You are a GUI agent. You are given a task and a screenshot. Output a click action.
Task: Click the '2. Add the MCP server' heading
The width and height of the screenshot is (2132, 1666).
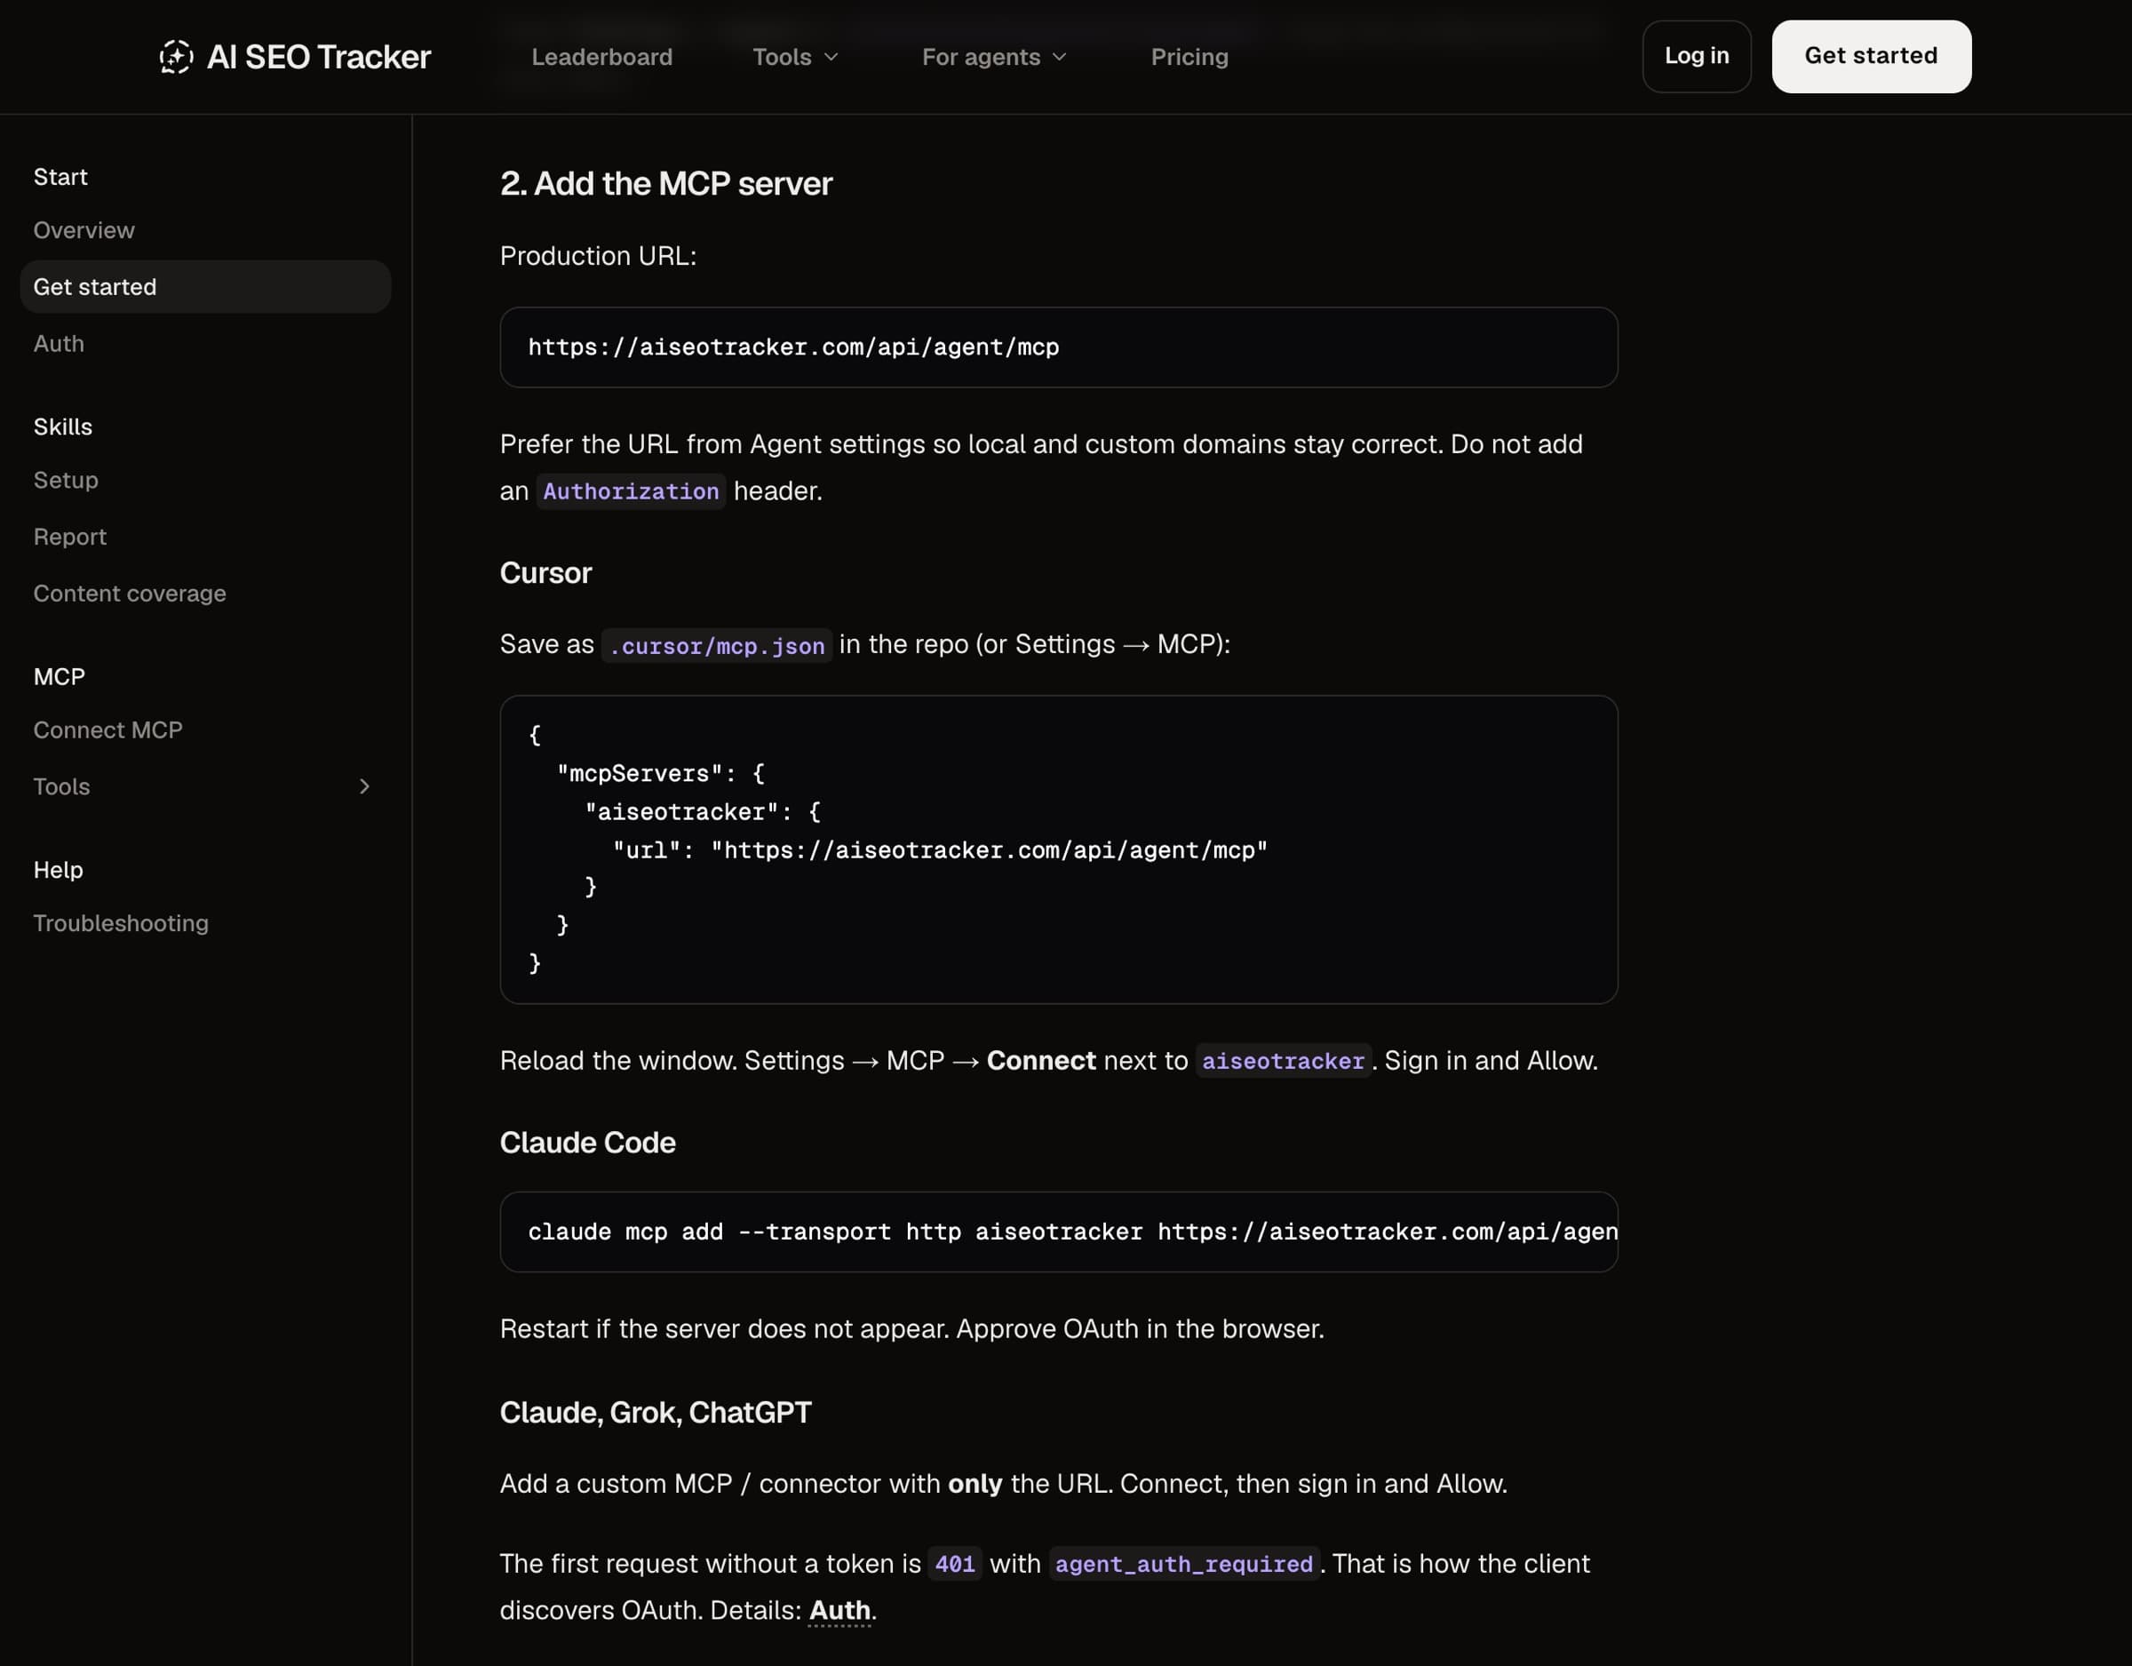665,184
